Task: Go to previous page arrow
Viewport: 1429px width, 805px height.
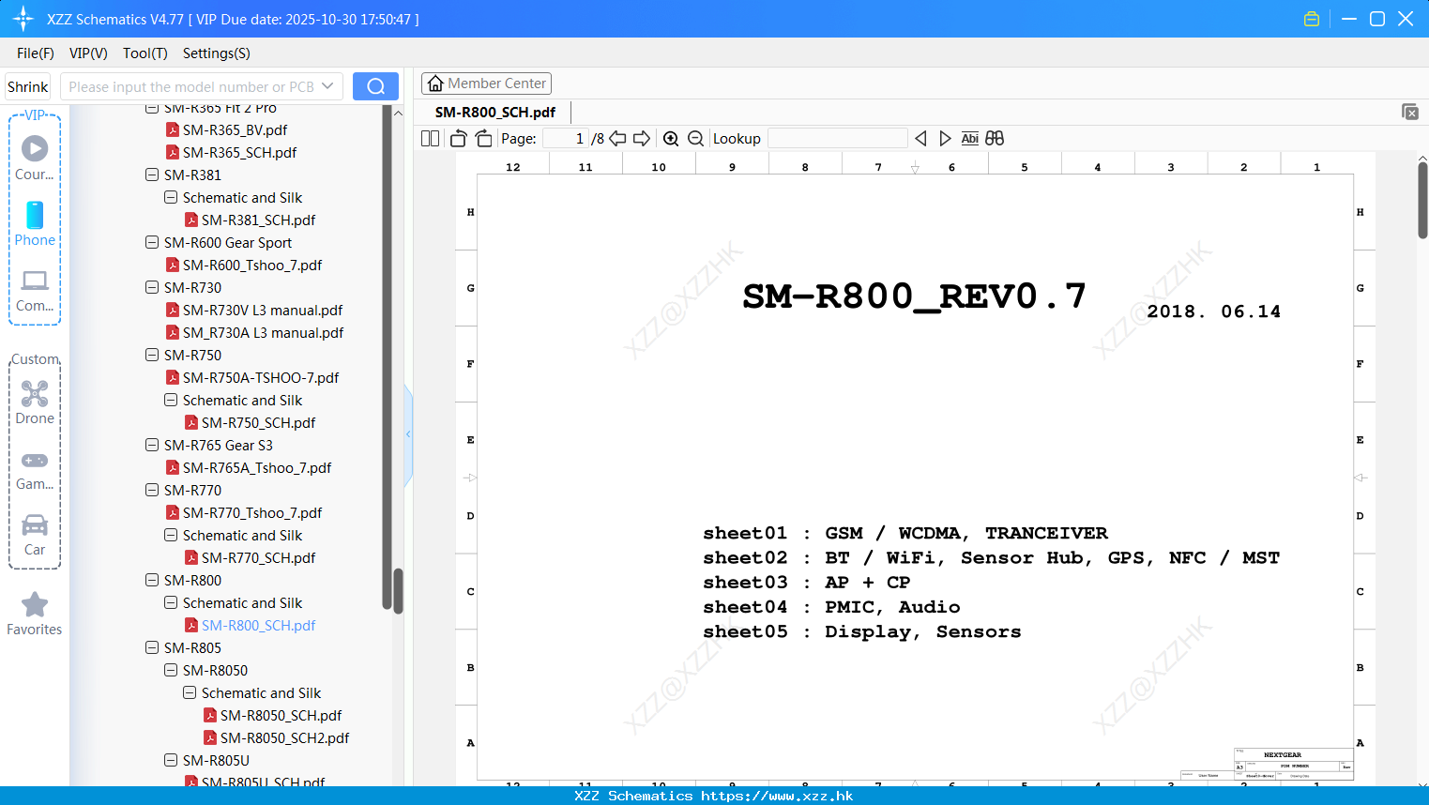Action: coord(617,138)
